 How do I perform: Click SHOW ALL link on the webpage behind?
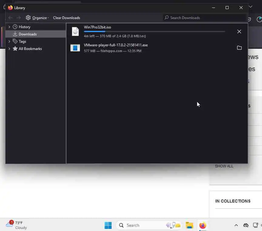[x=224, y=166]
